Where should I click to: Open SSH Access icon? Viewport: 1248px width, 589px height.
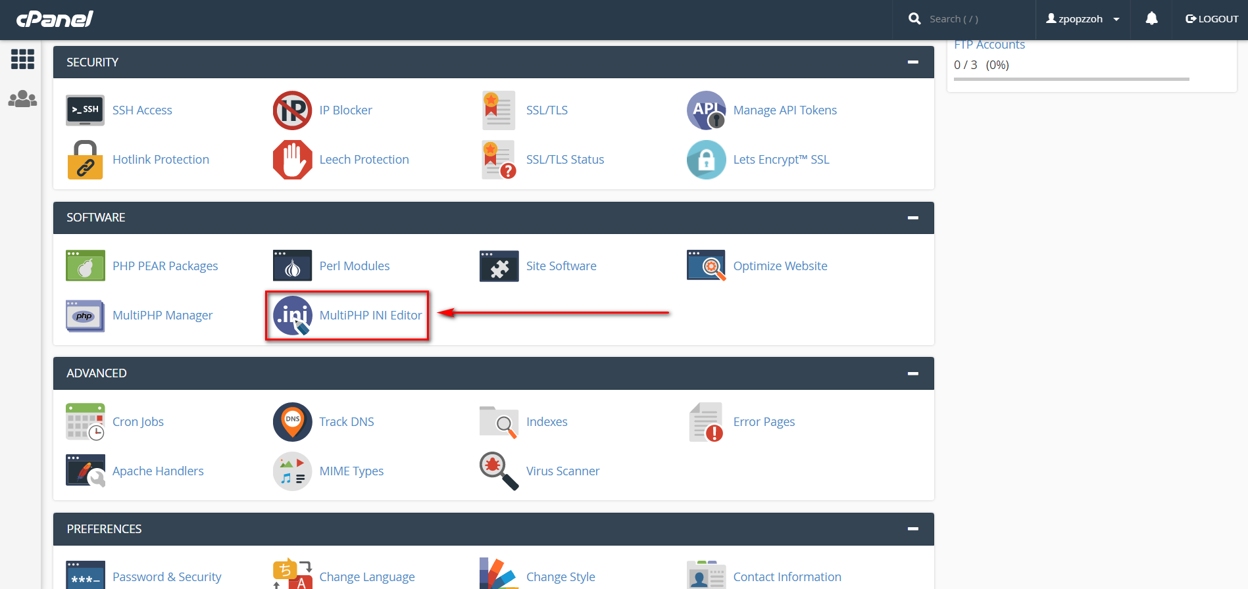(86, 110)
